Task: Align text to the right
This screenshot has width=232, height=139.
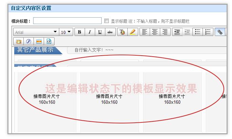Action: (165, 32)
